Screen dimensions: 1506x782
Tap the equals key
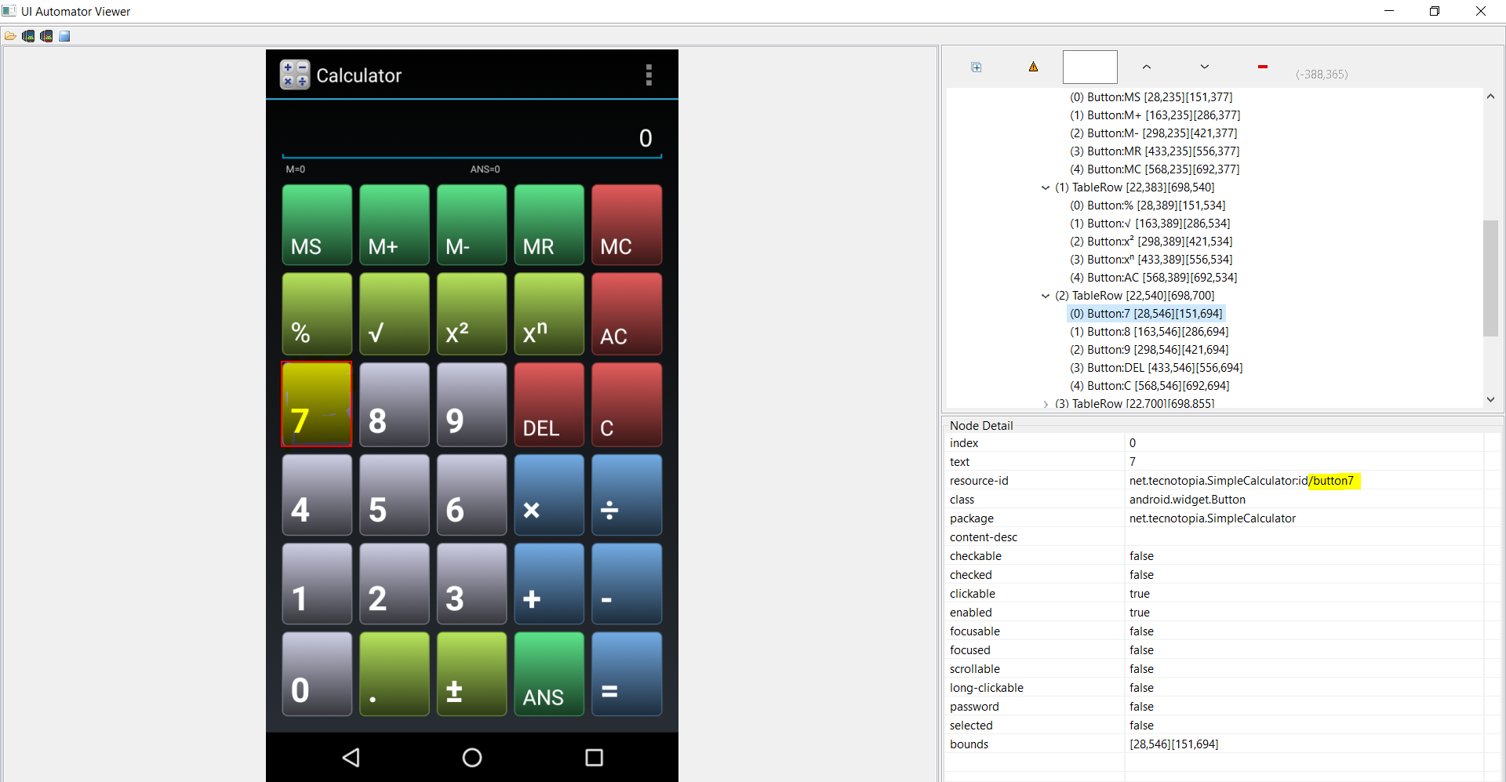tap(627, 674)
